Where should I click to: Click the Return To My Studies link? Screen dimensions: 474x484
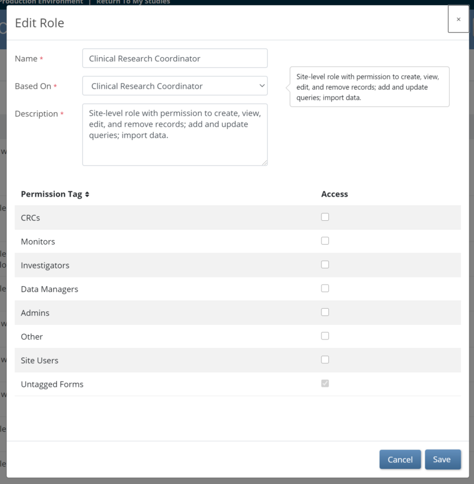[x=133, y=2]
